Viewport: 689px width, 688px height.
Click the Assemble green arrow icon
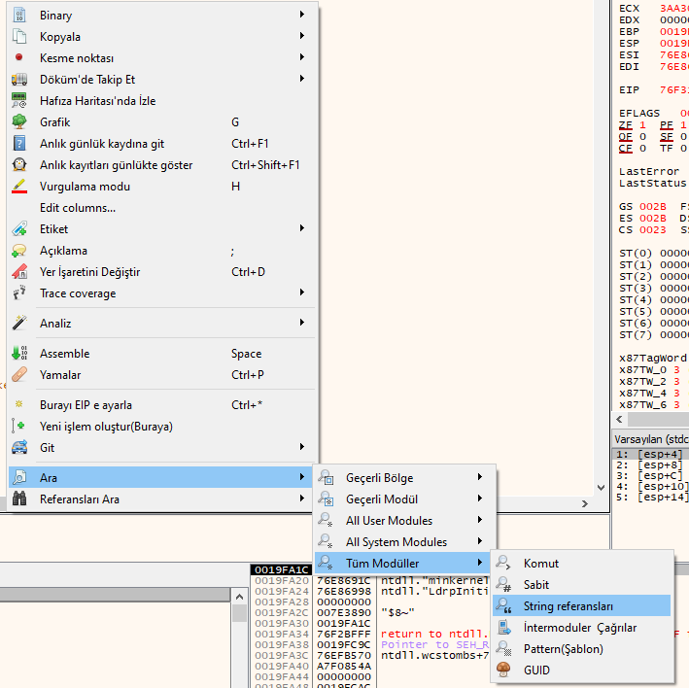pyautogui.click(x=19, y=353)
